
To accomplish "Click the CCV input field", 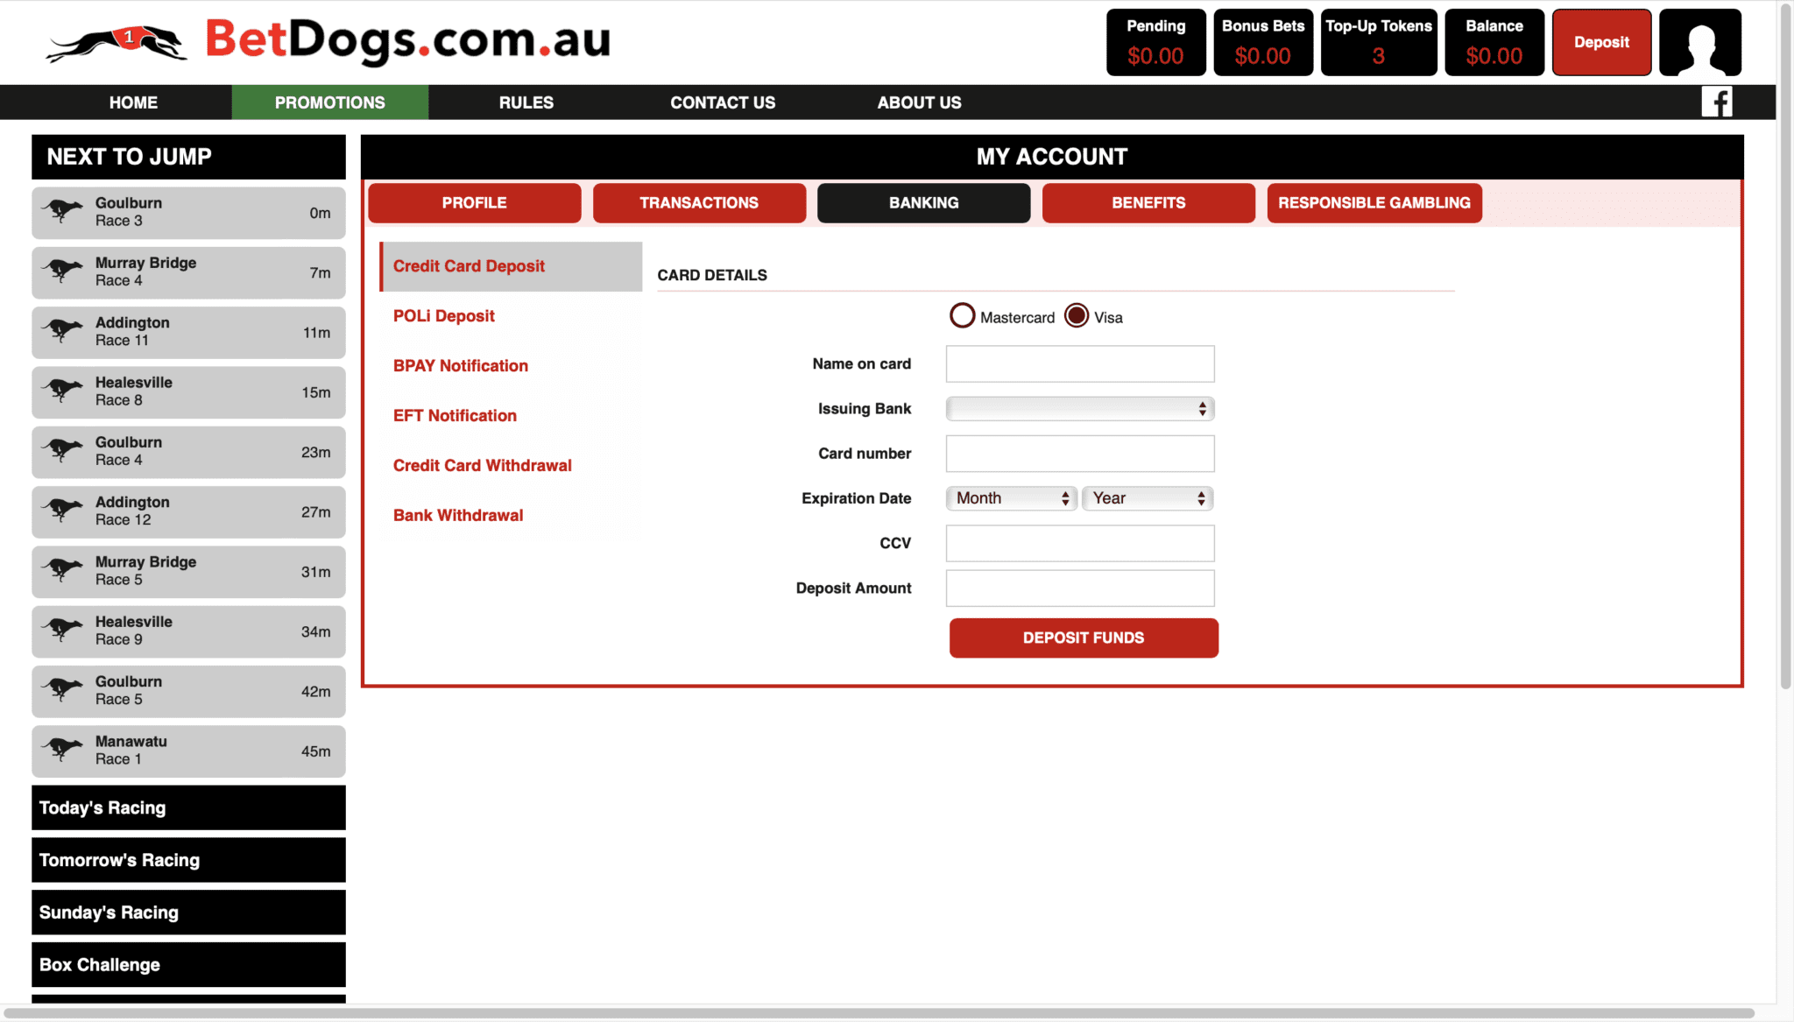I will [1080, 543].
